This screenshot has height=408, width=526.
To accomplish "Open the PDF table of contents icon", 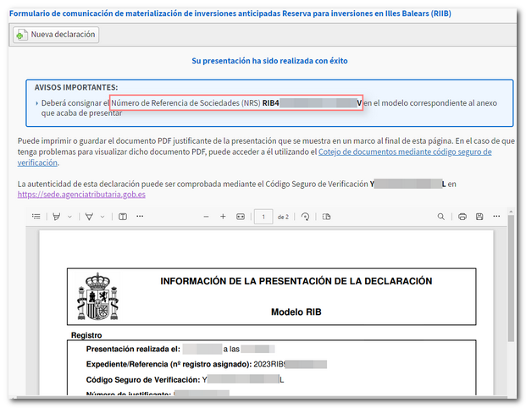I will [x=36, y=217].
